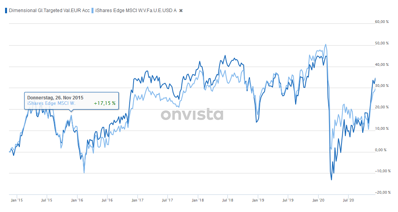Click the +17,15 % tooltip value

pos(105,103)
